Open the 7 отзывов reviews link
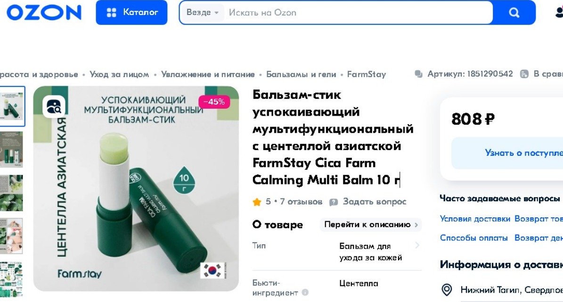This screenshot has height=302, width=563. 301,202
